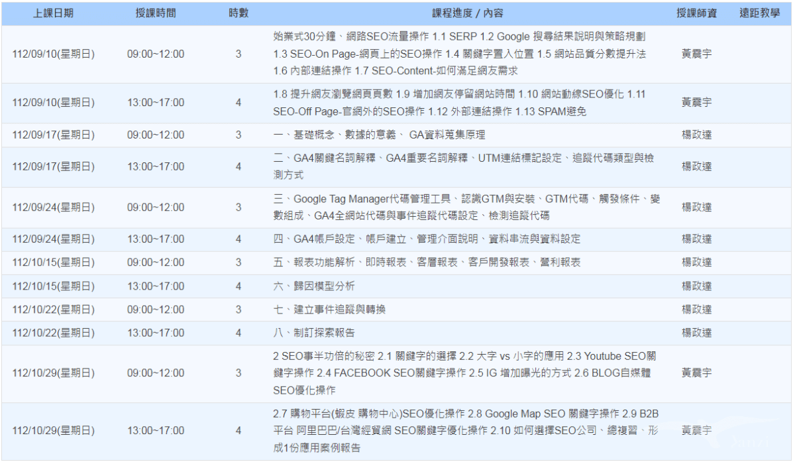
Task: Select instructor 黃震宇 in the first row
Action: pyautogui.click(x=698, y=55)
